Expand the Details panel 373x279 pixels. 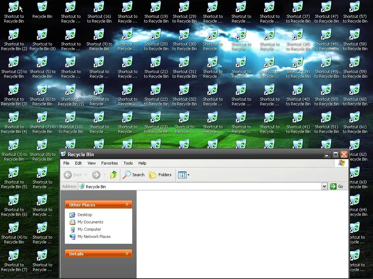pyautogui.click(x=127, y=254)
